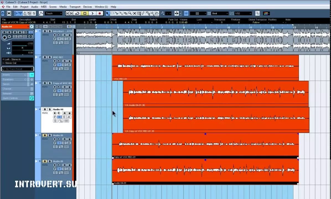This screenshot has width=331, height=199.
Task: Select the Mute X tool
Action: point(135,13)
